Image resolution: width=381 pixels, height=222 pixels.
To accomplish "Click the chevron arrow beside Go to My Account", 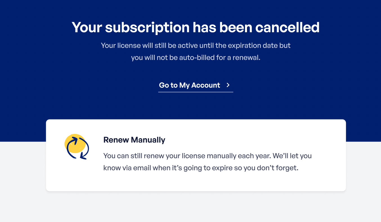I will coord(228,85).
